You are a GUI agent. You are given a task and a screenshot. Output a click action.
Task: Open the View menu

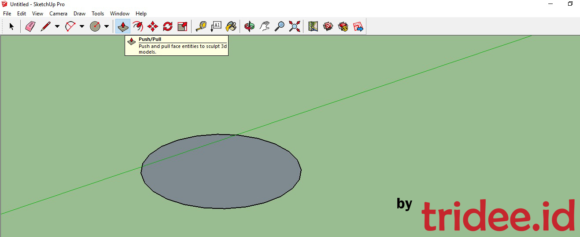(38, 14)
